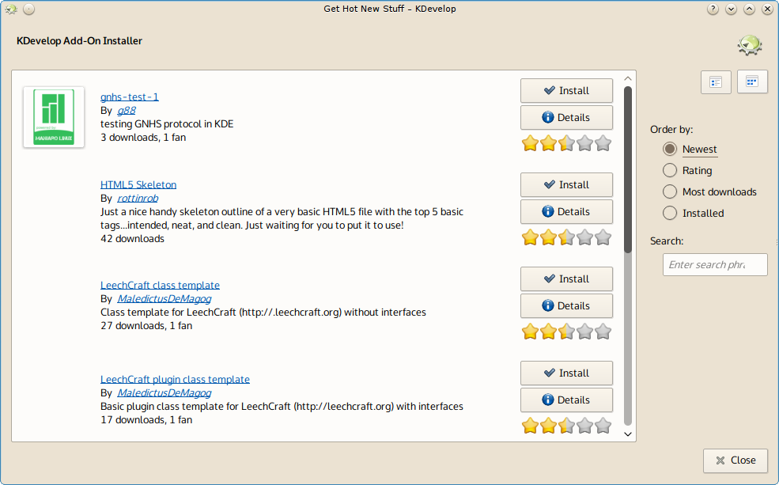Open LeechCraft plugin class template title link
Viewport: 779px width, 485px height.
click(x=175, y=379)
